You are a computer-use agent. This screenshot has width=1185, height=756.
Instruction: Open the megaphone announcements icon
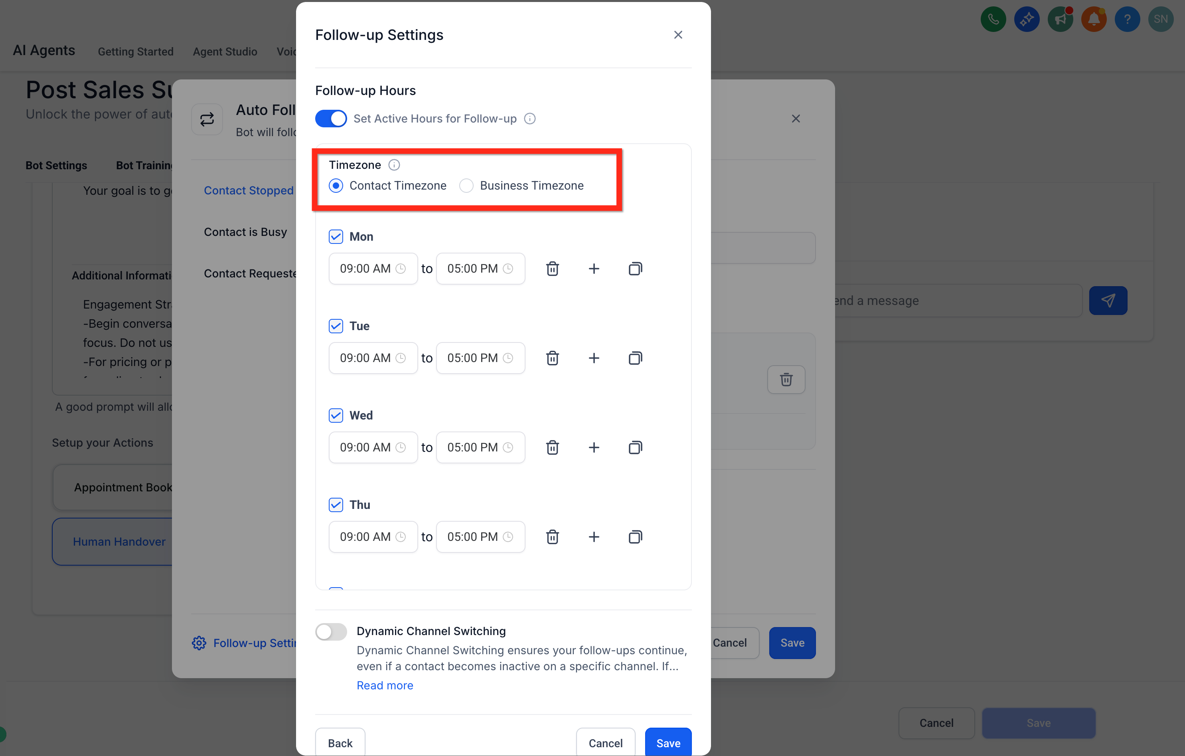click(x=1060, y=19)
